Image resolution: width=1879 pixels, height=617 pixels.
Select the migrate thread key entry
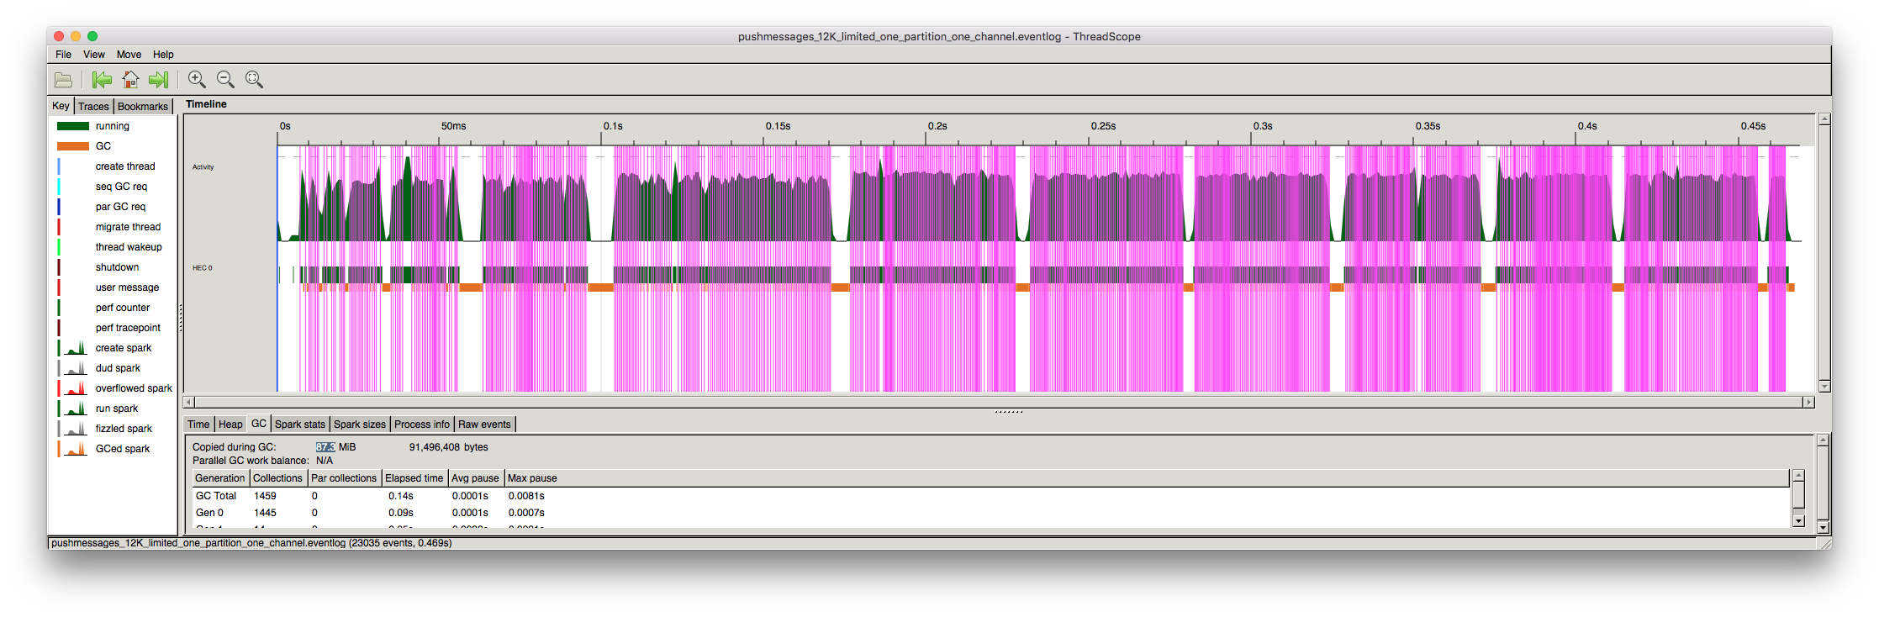pyautogui.click(x=128, y=227)
